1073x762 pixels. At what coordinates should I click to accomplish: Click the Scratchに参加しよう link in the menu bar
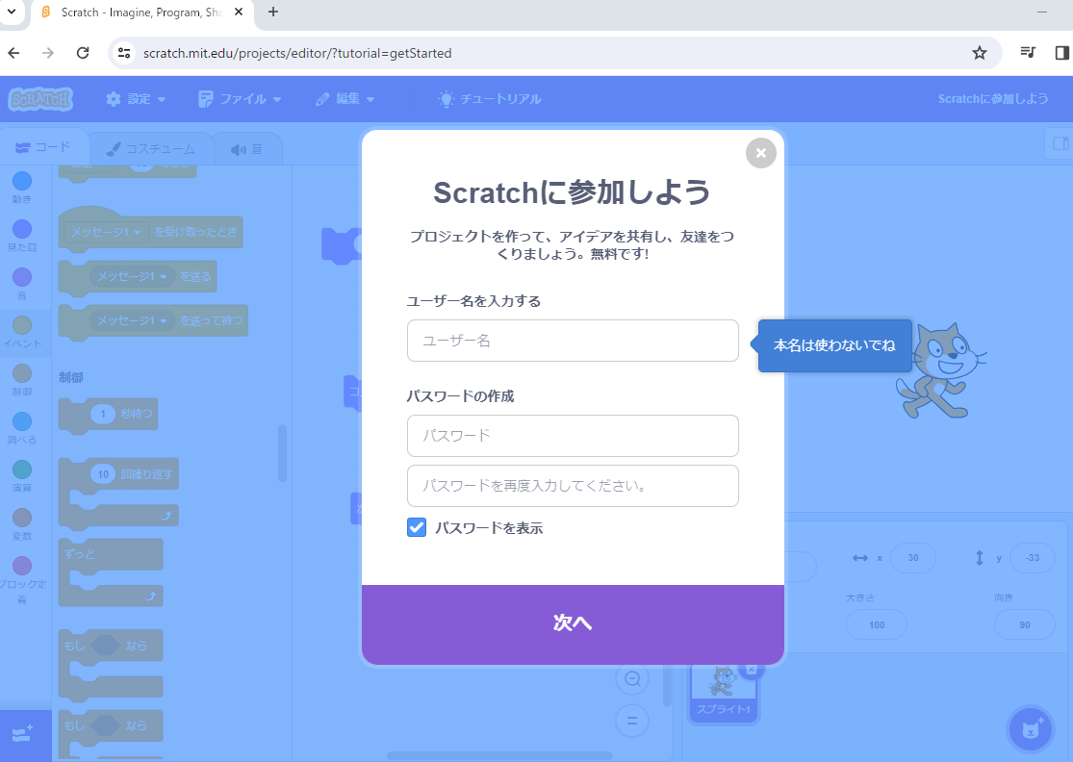point(993,99)
